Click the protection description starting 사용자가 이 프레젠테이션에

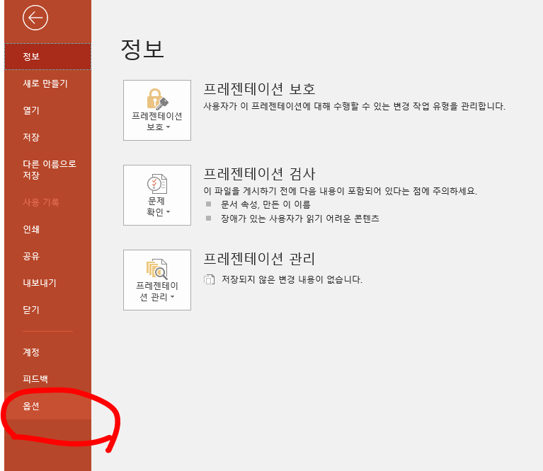click(354, 106)
